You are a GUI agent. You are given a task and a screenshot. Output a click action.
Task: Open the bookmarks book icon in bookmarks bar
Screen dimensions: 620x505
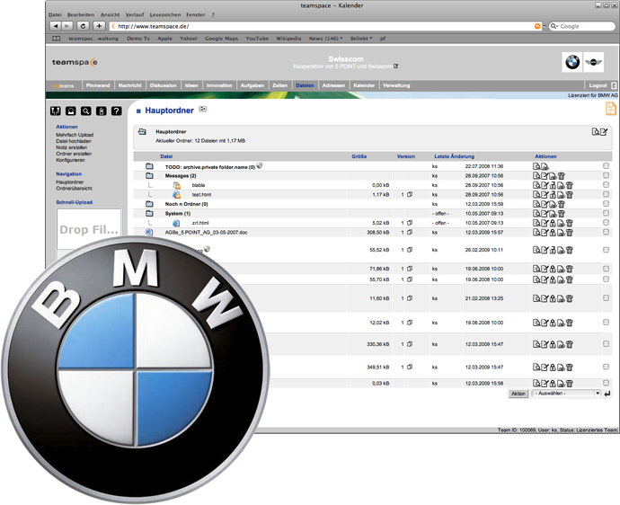tap(57, 39)
